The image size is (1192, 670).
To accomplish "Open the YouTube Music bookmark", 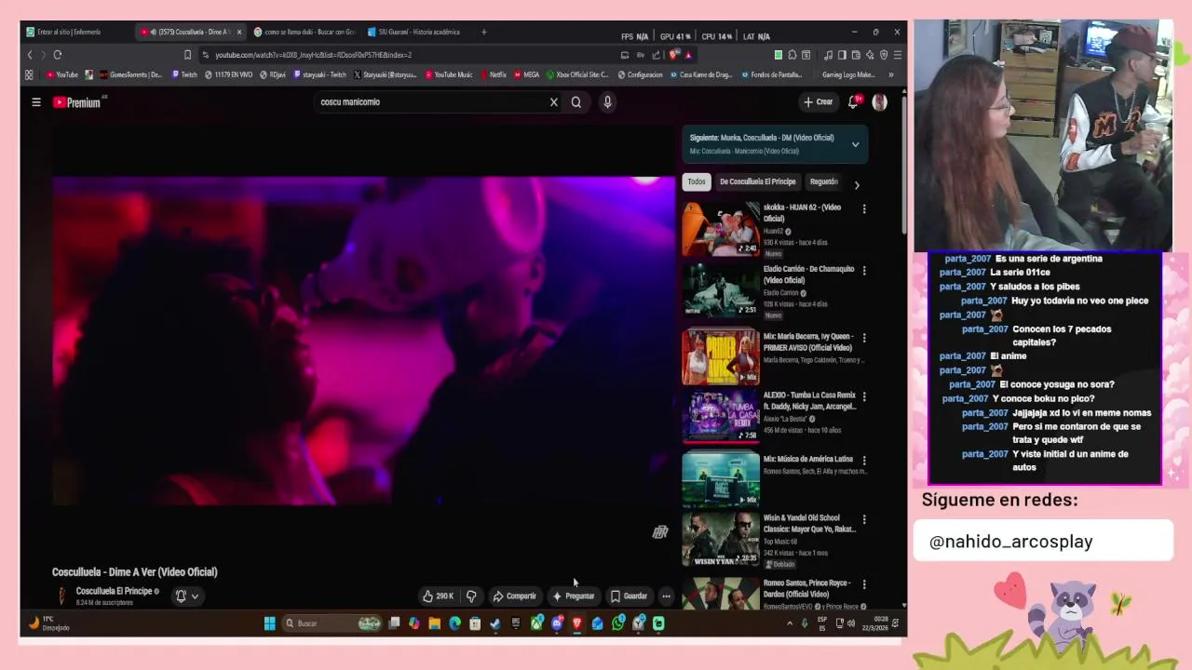I will tap(449, 75).
